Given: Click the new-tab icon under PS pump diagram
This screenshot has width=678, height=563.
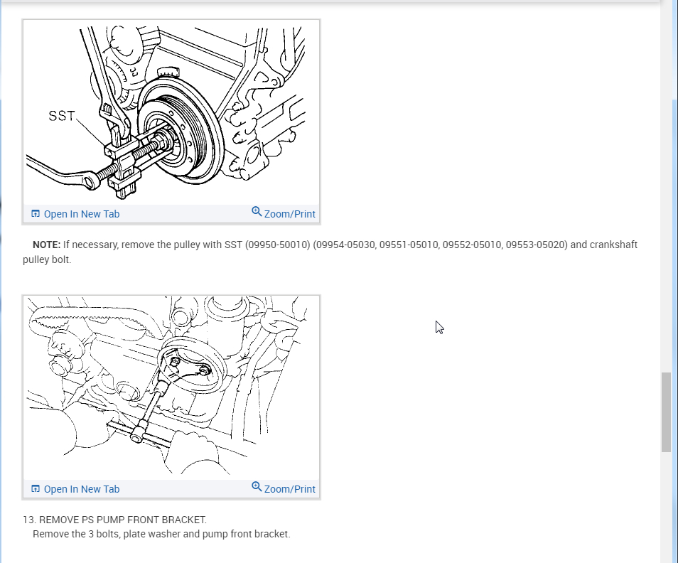Looking at the screenshot, I should (x=36, y=488).
